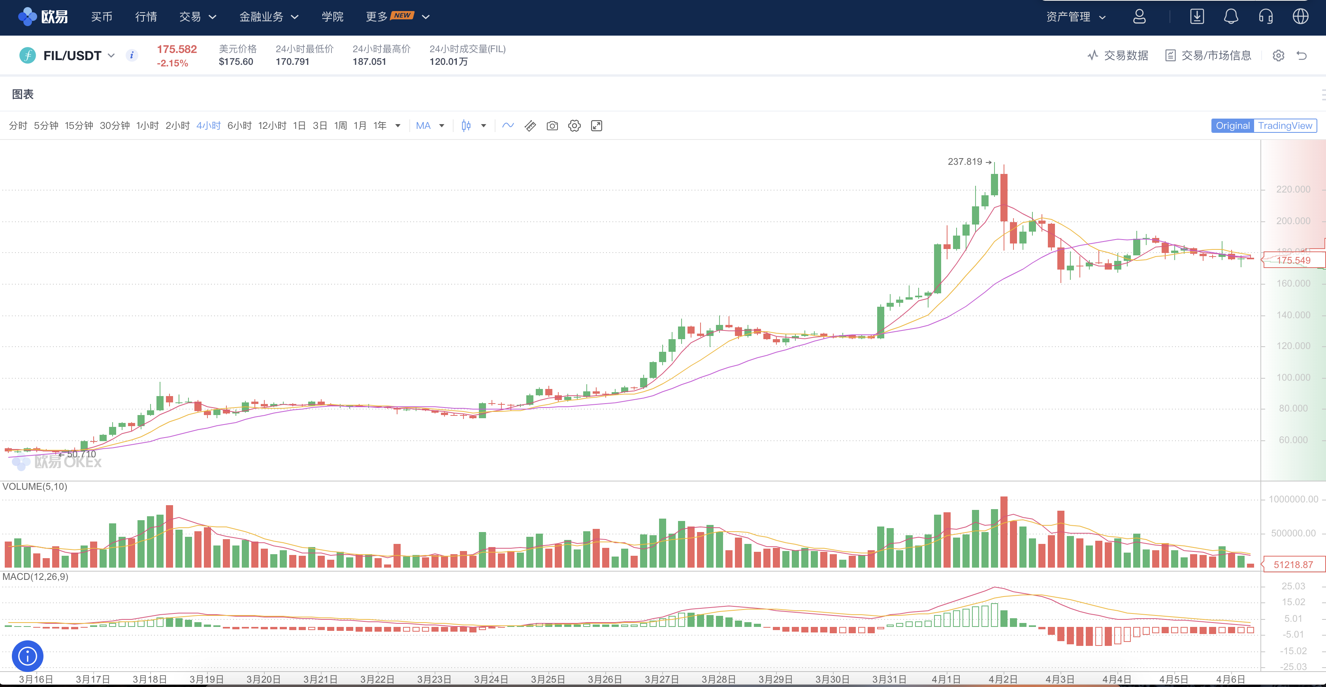Image resolution: width=1326 pixels, height=687 pixels.
Task: Switch chart to Original mode
Action: click(x=1232, y=126)
